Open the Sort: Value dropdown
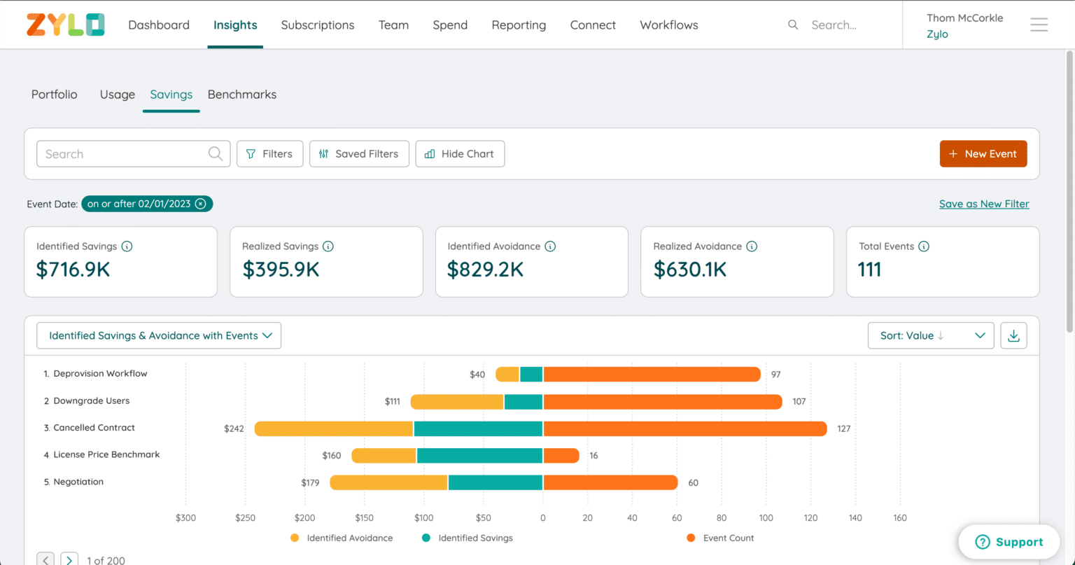This screenshot has width=1075, height=565. click(930, 335)
